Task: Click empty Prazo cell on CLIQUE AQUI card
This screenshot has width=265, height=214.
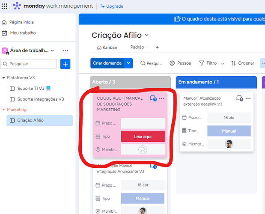Action: [143, 123]
